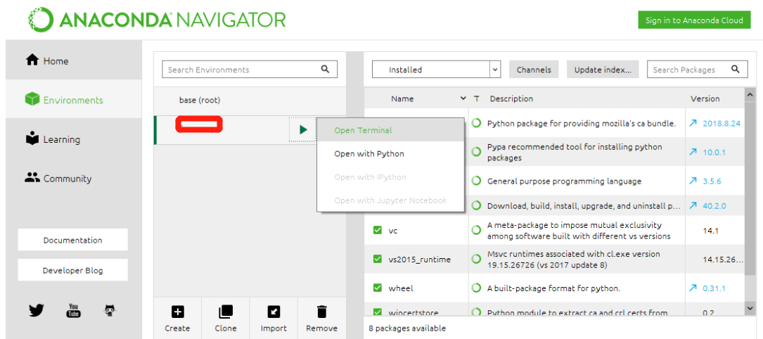Click the green play arrow on selected environment
This screenshot has width=763, height=339.
[303, 130]
